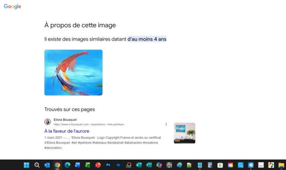This screenshot has height=170, width=286.
Task: Open the Notepad taskbar icon
Action: [x=200, y=165]
